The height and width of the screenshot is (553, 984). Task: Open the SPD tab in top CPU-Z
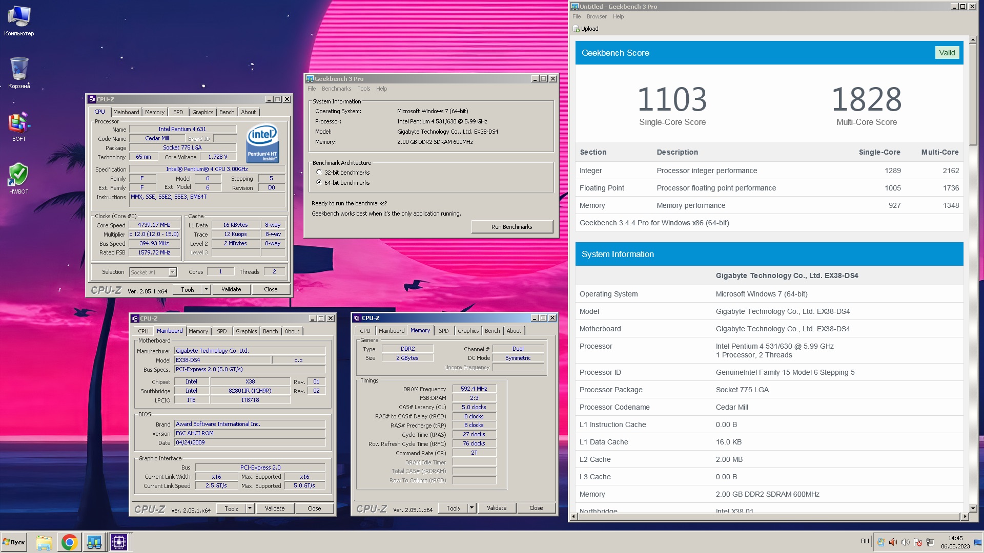pos(178,112)
